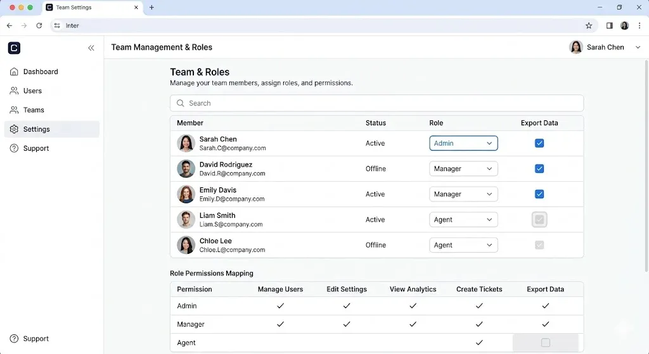The image size is (649, 354).
Task: Click Sarah Chen's photo in the member table
Action: 186,144
